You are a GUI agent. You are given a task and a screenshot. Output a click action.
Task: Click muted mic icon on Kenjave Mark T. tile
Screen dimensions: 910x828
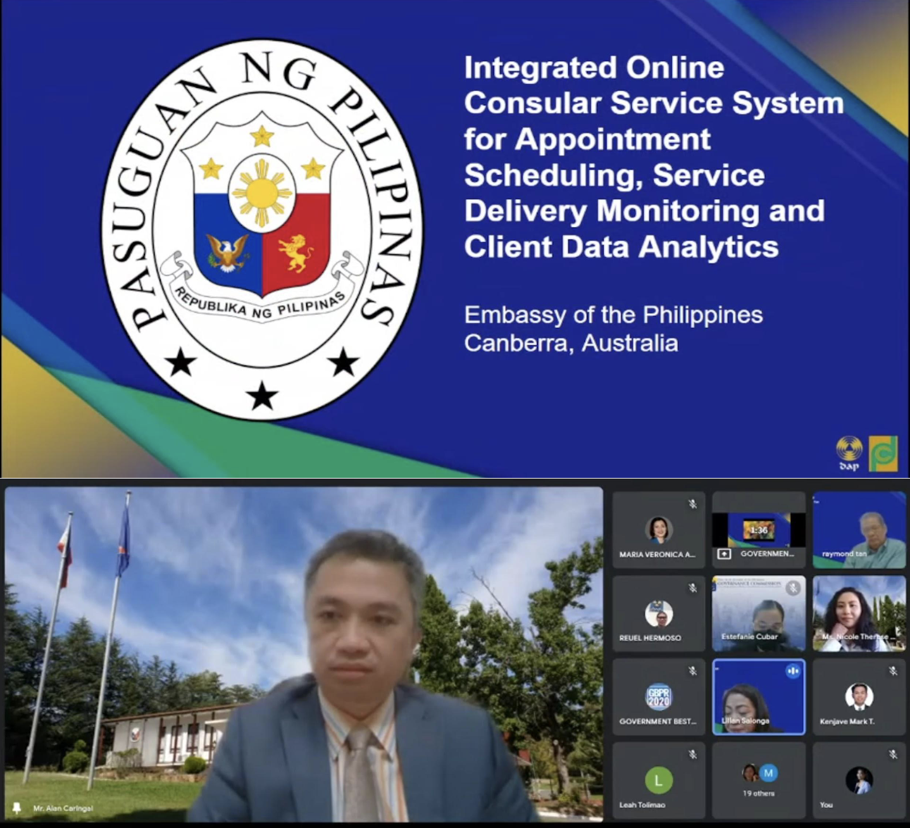pyautogui.click(x=893, y=671)
